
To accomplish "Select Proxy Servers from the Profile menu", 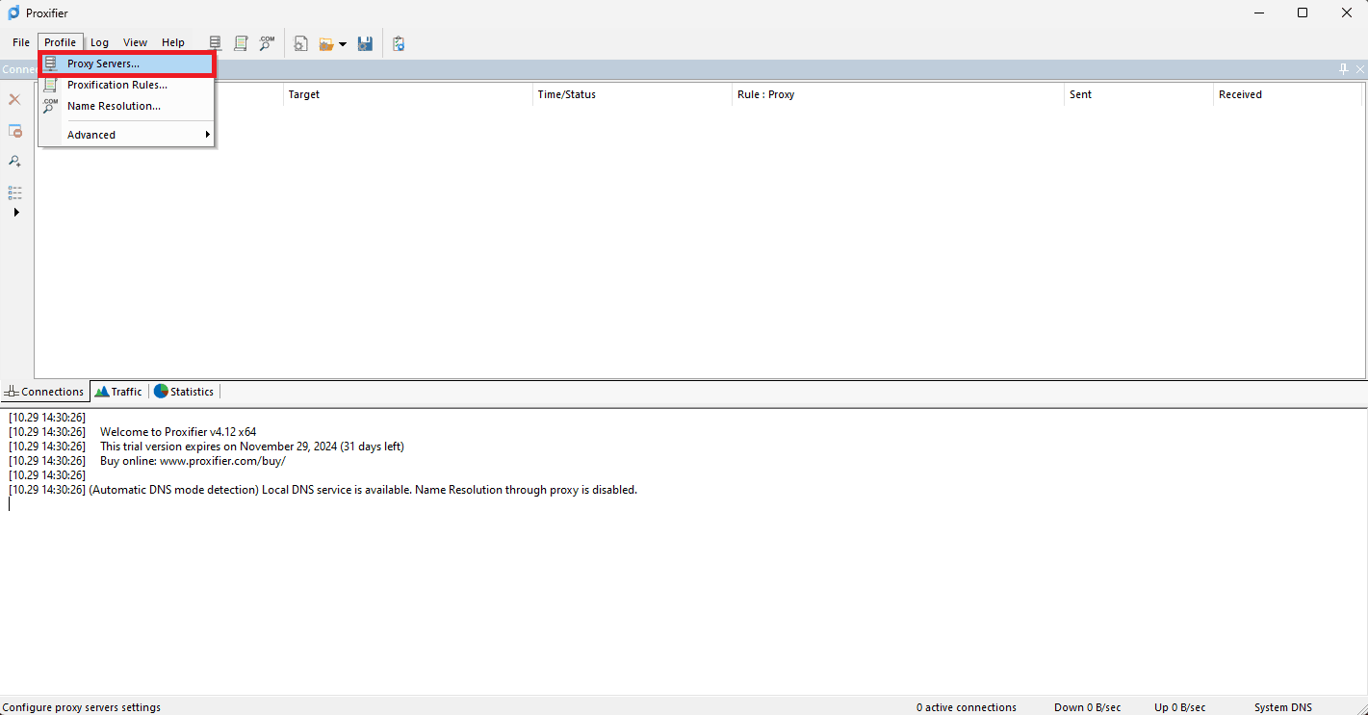I will pyautogui.click(x=106, y=63).
